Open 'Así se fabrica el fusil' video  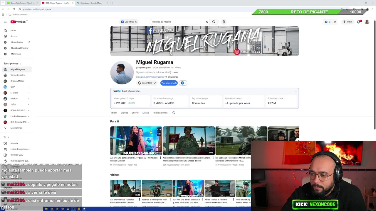220,188
